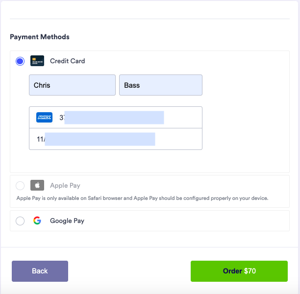300x294 pixels.
Task: Click the Google G logo
Action: [x=37, y=221]
